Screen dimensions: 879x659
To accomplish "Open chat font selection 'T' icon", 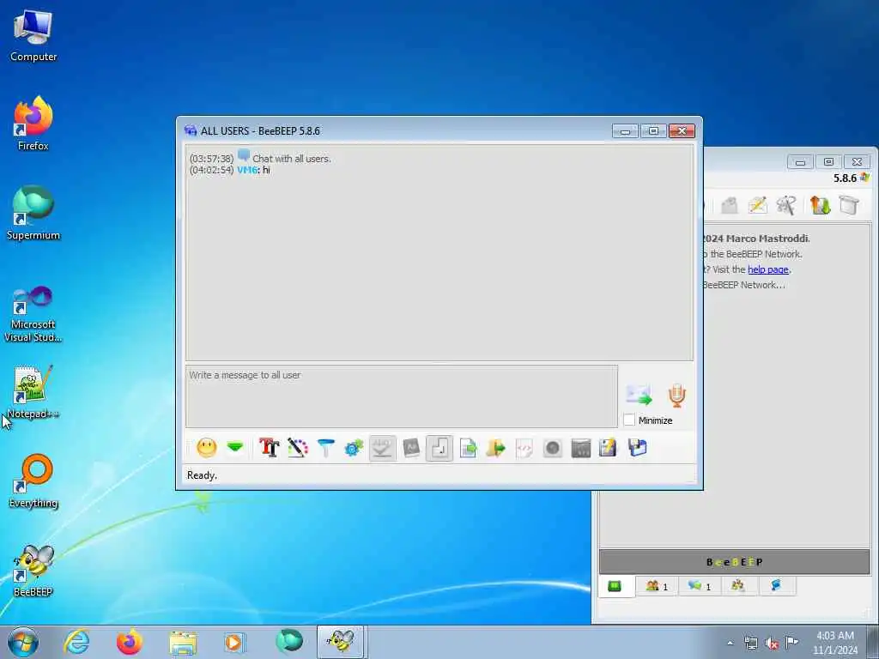I will click(x=269, y=448).
